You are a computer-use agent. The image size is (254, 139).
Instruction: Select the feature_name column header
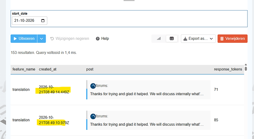[x=24, y=69]
